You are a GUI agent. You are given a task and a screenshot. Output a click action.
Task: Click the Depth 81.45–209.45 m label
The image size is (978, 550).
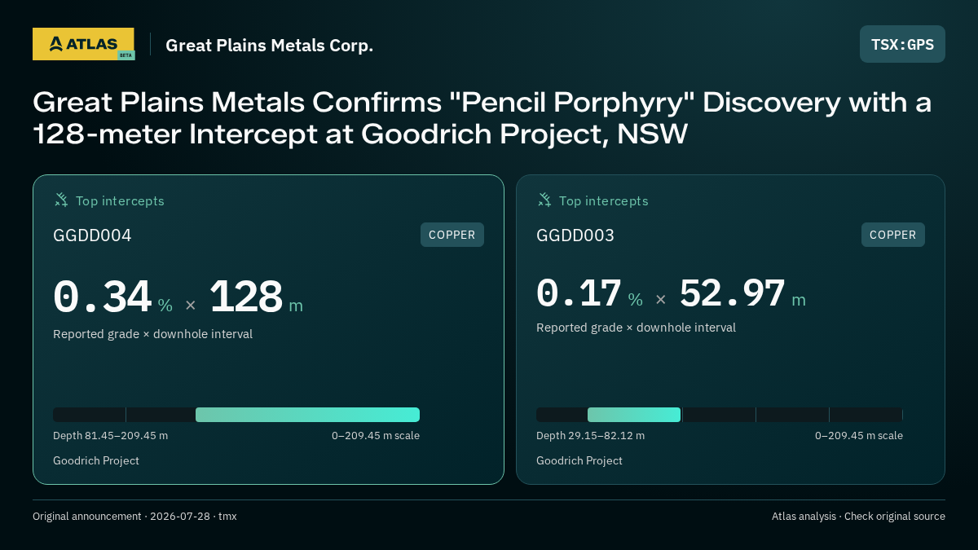[110, 436]
